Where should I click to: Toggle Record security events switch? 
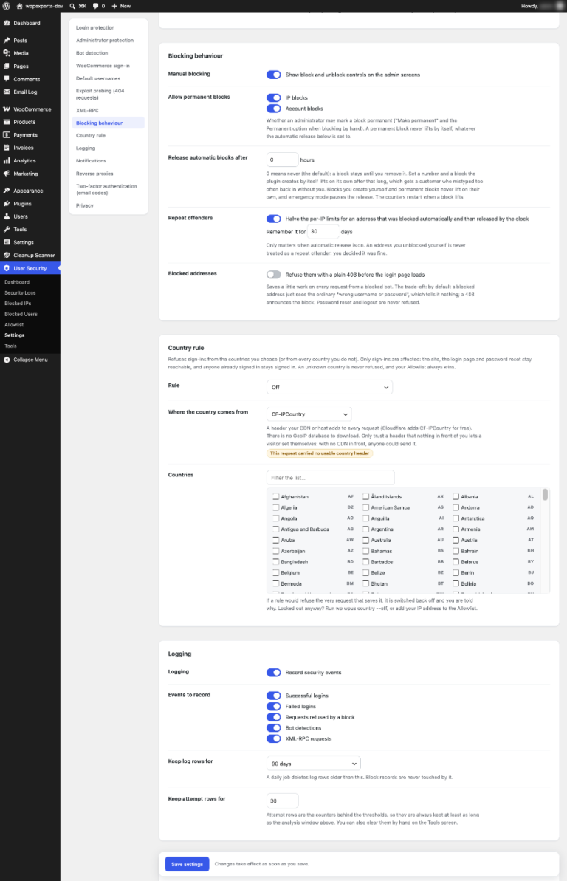(274, 673)
